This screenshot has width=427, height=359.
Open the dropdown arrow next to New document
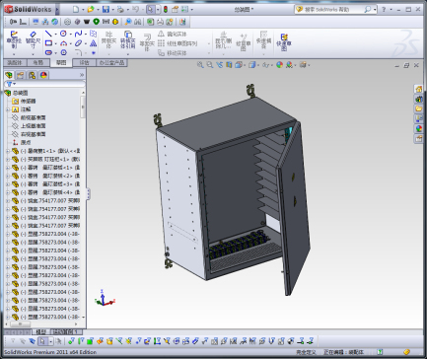click(x=83, y=10)
